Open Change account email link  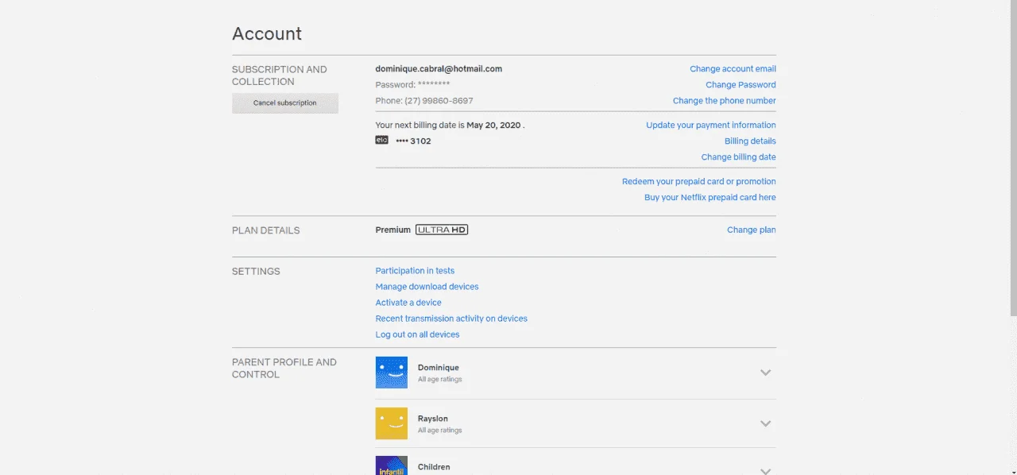tap(733, 69)
